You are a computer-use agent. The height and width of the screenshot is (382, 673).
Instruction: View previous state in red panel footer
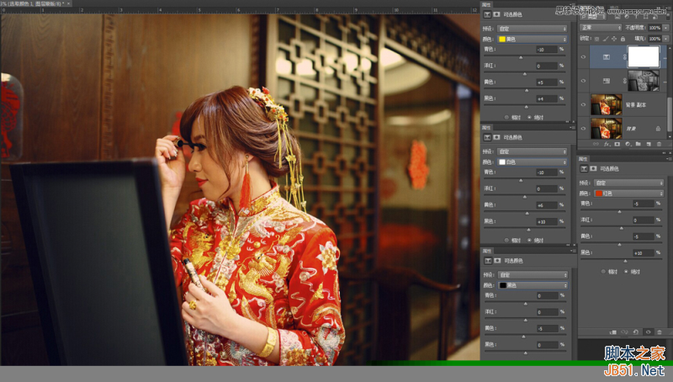624,332
